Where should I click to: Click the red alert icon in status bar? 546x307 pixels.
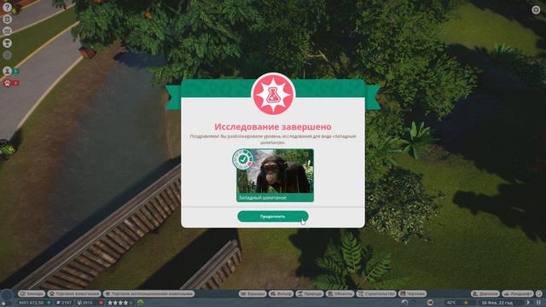[101, 303]
